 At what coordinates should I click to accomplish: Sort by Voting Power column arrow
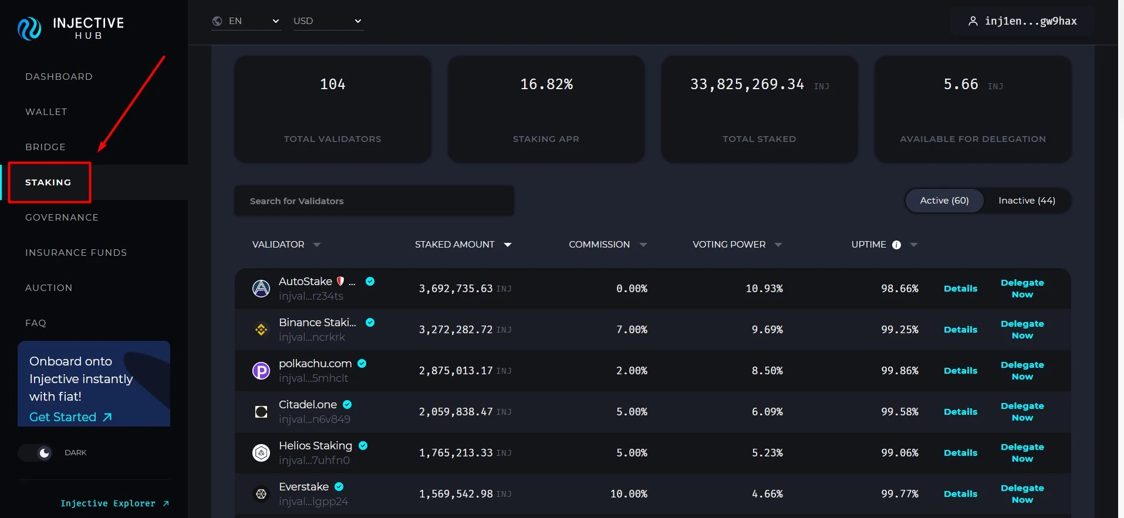[778, 245]
